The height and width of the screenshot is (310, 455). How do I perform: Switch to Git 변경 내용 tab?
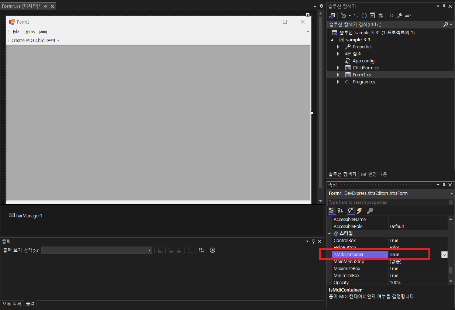click(x=374, y=174)
